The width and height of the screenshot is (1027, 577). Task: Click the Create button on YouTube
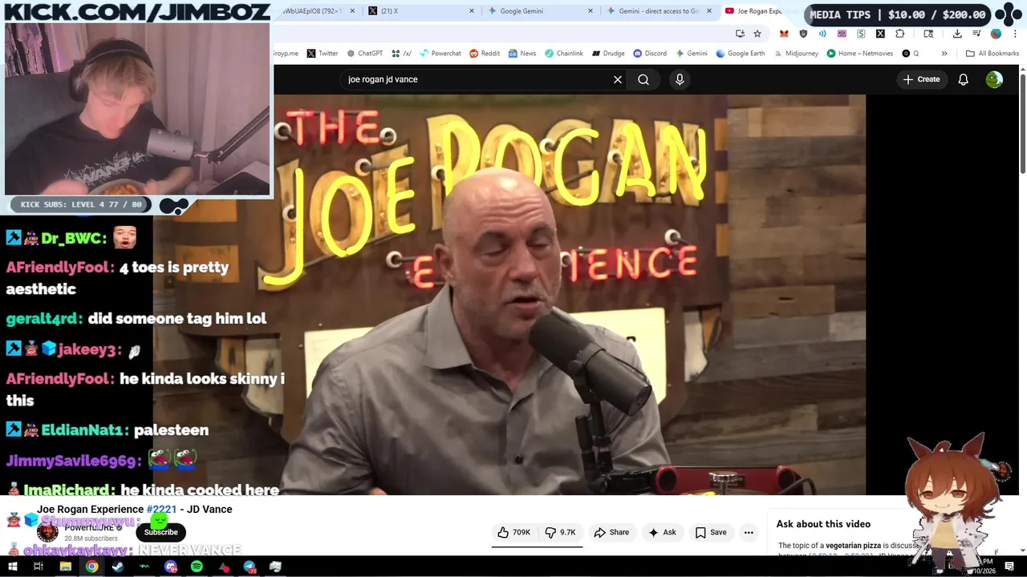click(x=921, y=79)
